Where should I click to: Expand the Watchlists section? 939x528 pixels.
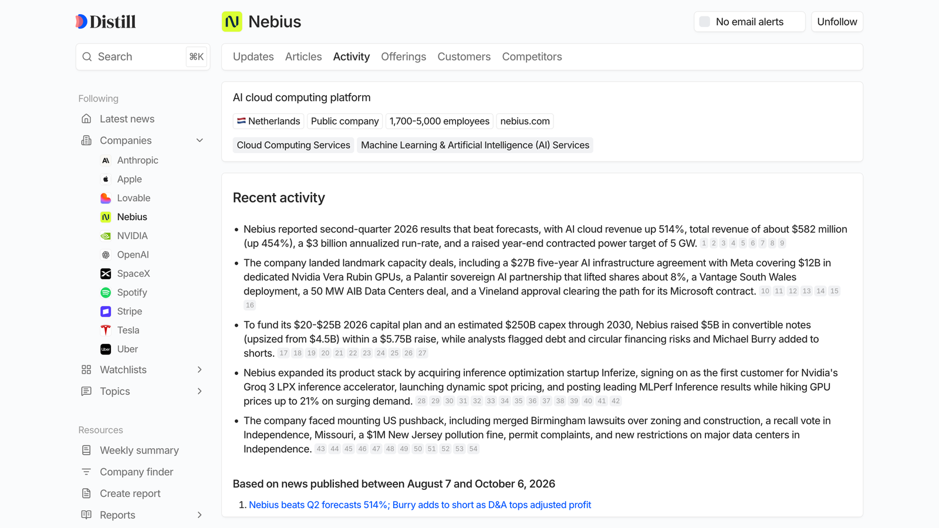pyautogui.click(x=200, y=370)
